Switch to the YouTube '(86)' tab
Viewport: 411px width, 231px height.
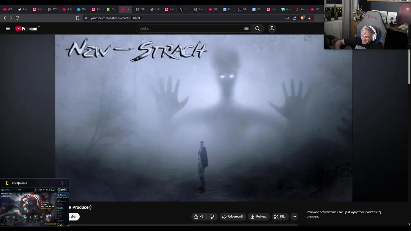point(315,9)
